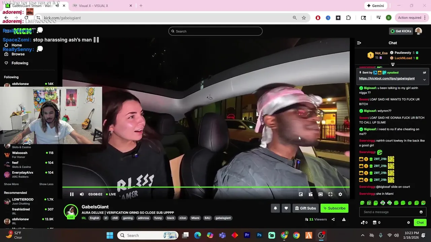
Task: Click the Gift Subs button
Action: (305, 208)
